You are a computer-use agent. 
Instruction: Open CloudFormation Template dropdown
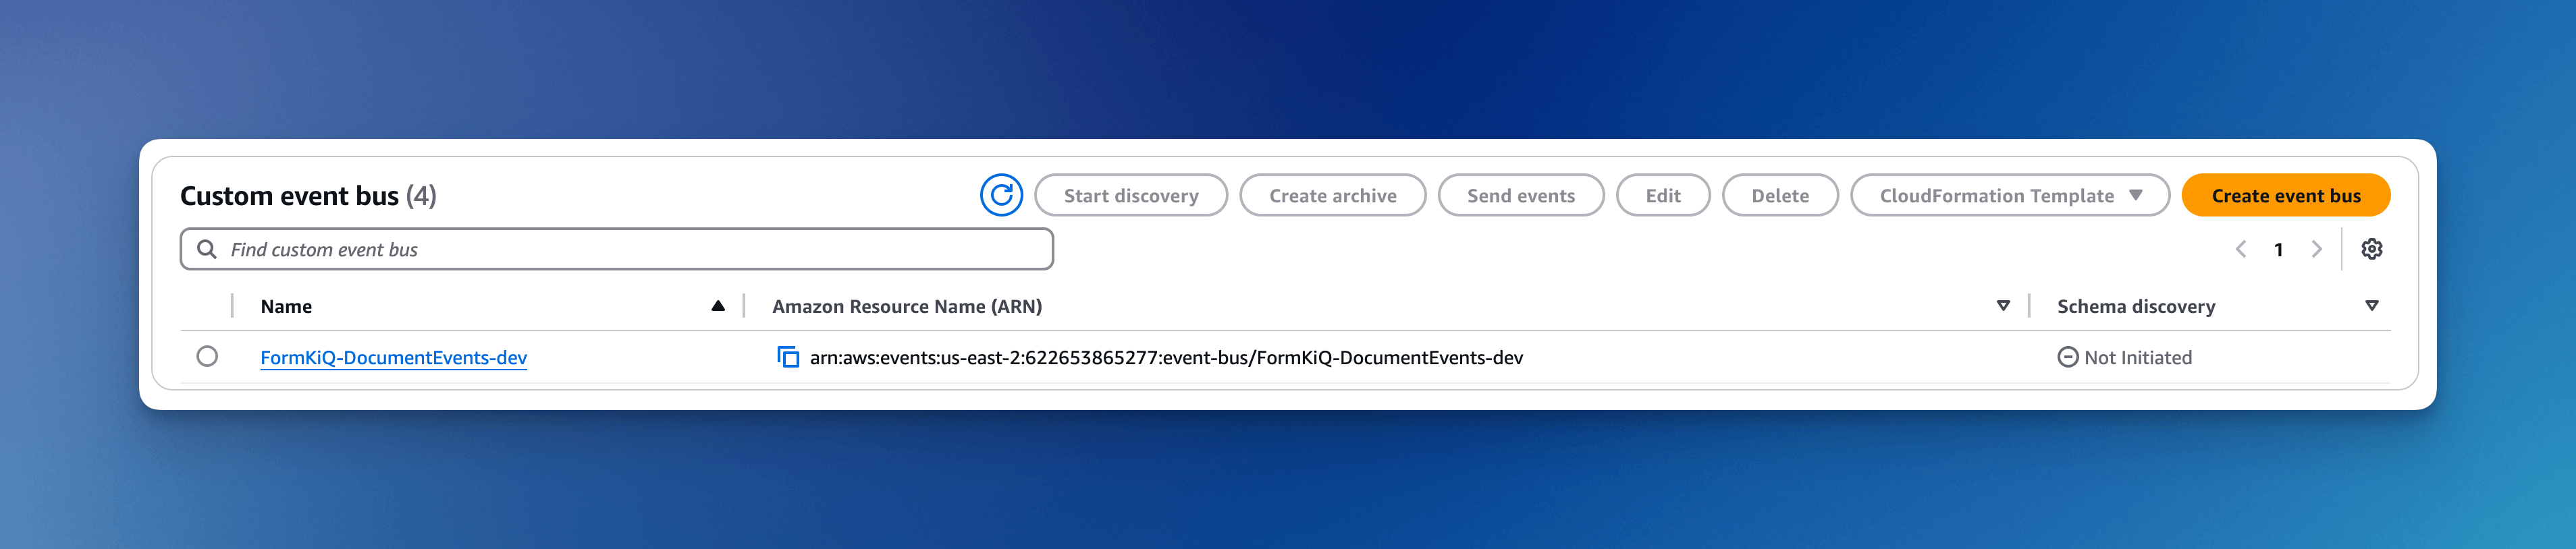(2009, 195)
